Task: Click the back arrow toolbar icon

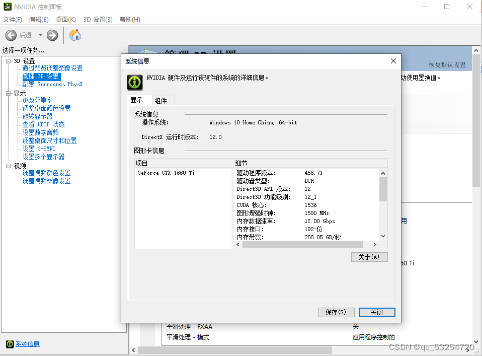Action: tap(11, 35)
